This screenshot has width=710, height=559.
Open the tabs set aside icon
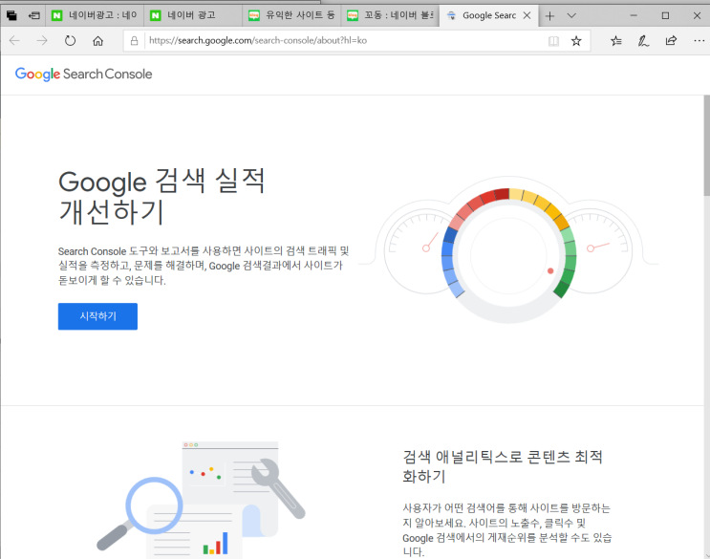pyautogui.click(x=11, y=16)
